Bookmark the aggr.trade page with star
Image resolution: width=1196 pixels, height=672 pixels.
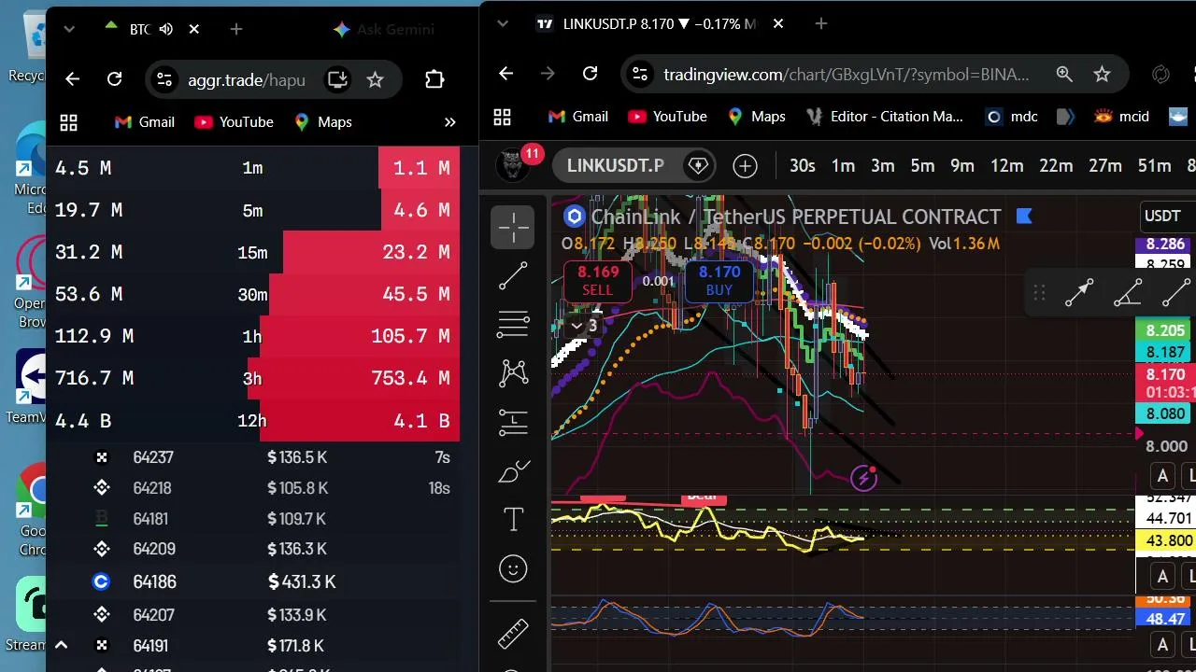[375, 79]
